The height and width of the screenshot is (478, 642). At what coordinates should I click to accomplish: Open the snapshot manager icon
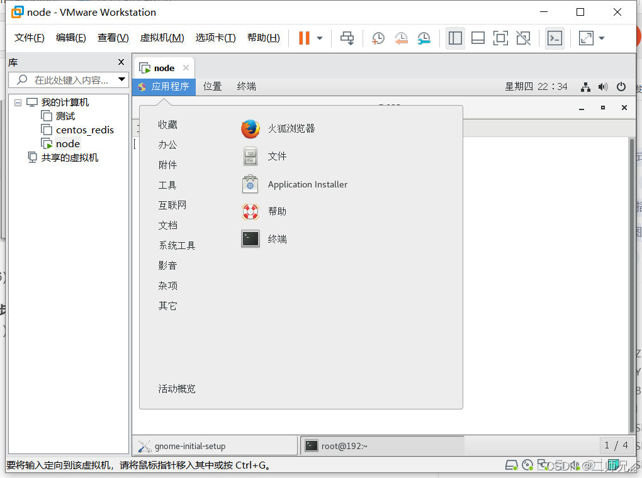[x=424, y=38]
